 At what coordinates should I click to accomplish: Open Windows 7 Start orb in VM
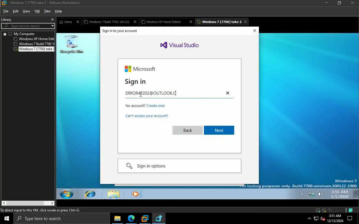tap(66, 194)
